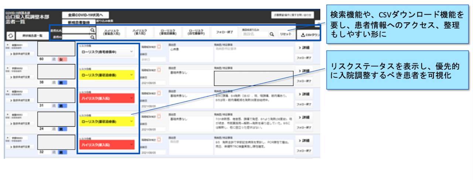Click the magnifier icon in the 患者氏名 search box
The width and height of the screenshot is (473, 180).
coord(92,30)
